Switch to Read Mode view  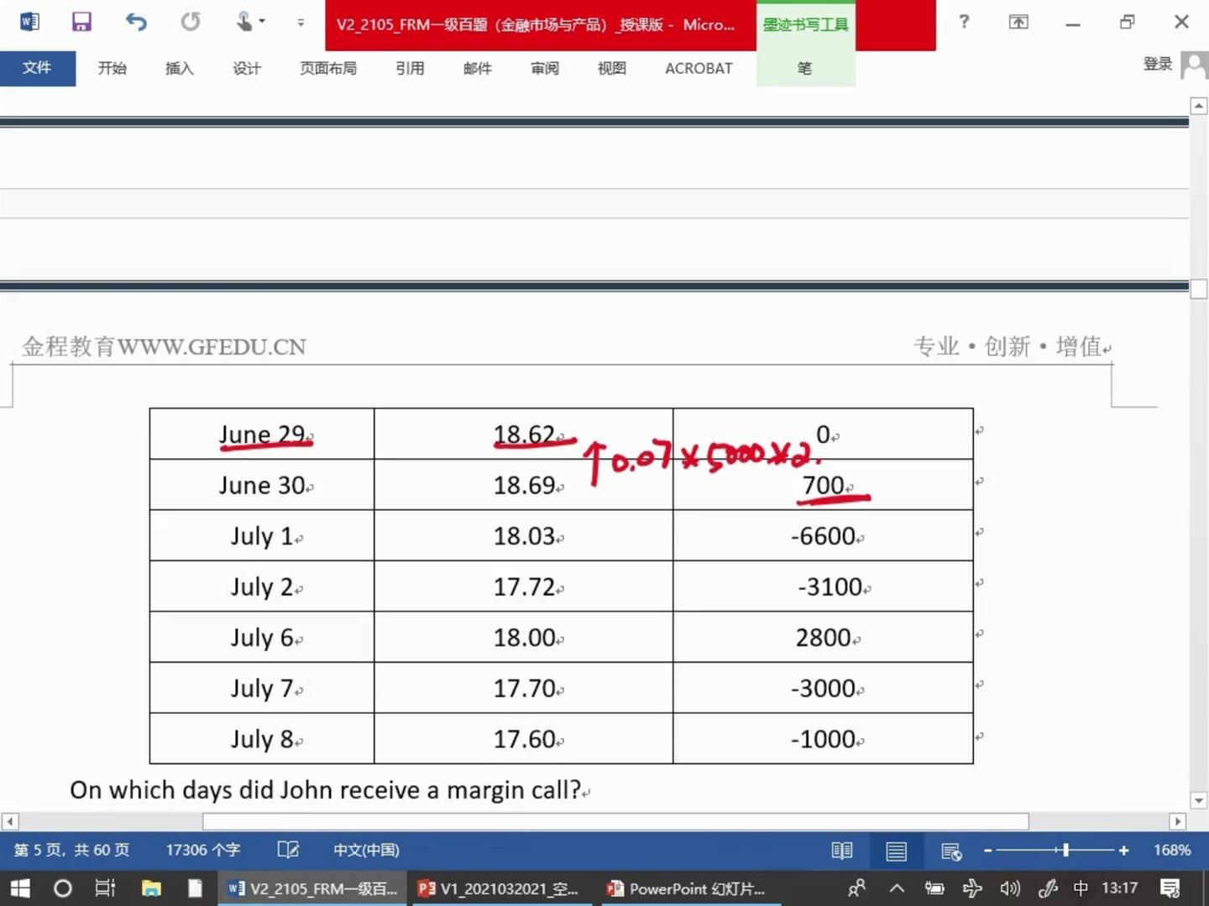842,851
